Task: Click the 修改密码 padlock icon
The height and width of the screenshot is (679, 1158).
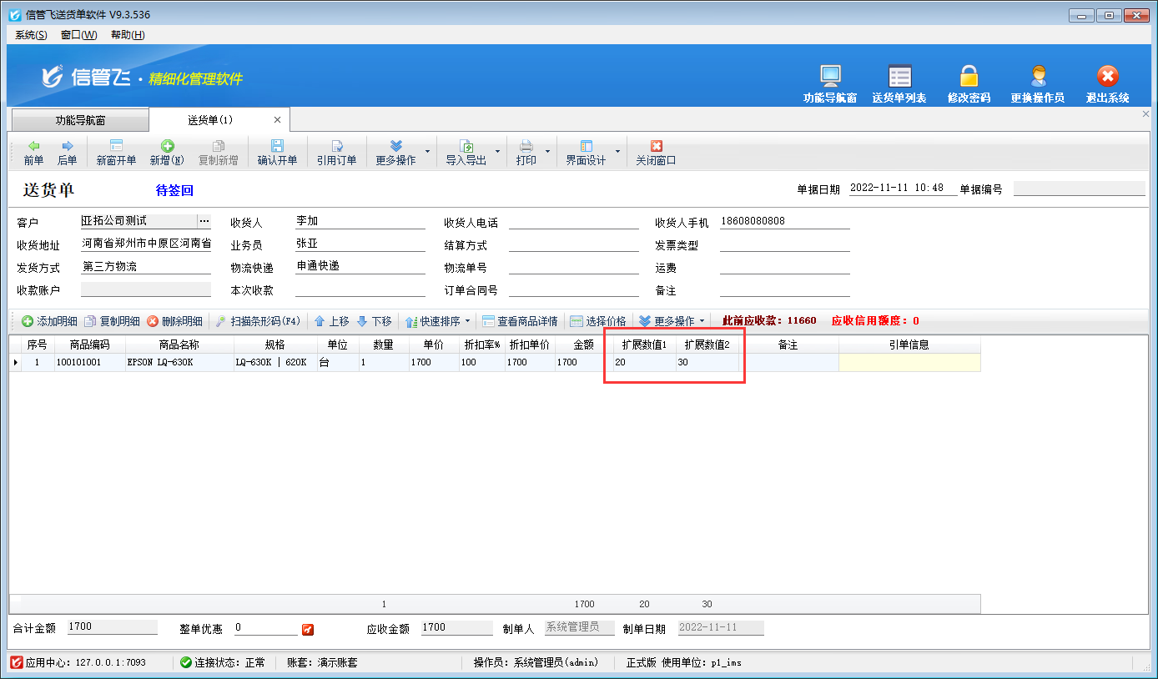Action: coord(968,77)
